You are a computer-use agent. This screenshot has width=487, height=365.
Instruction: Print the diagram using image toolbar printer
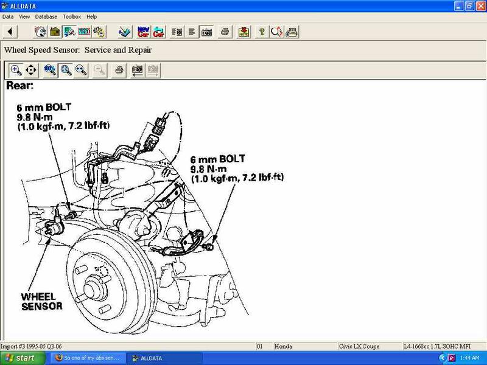coord(119,70)
